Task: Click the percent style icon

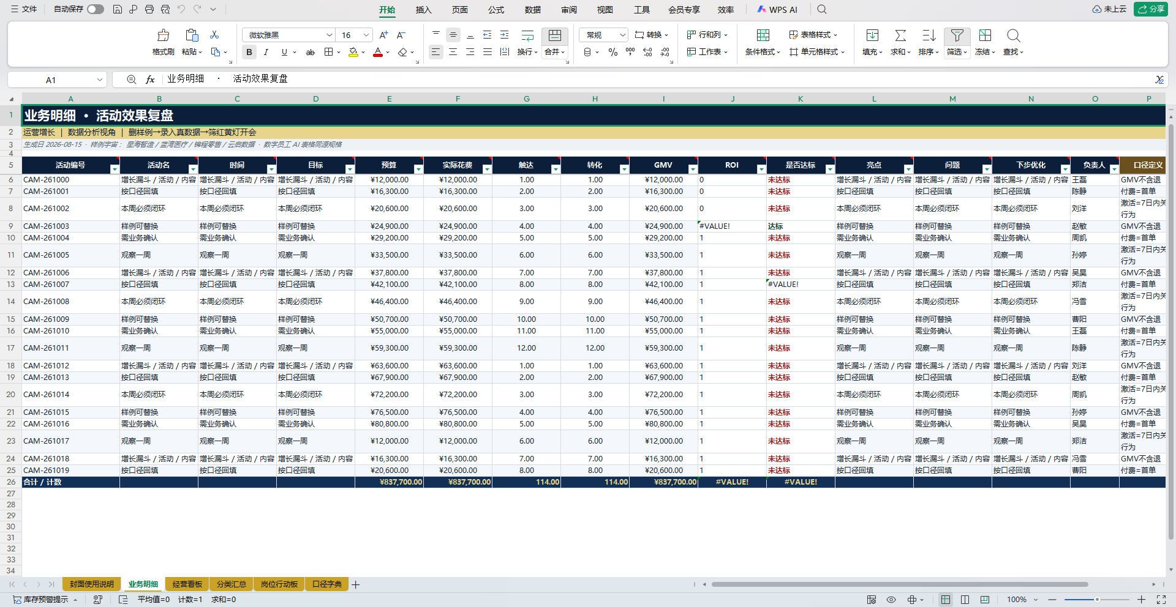Action: pyautogui.click(x=613, y=53)
